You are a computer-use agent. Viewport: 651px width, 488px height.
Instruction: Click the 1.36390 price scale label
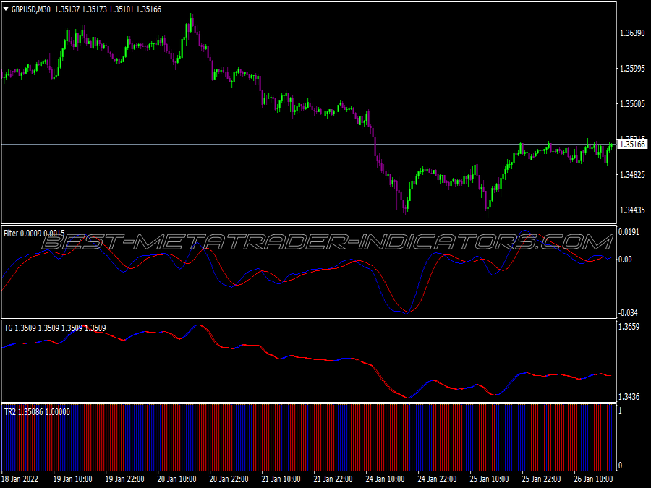coord(632,33)
